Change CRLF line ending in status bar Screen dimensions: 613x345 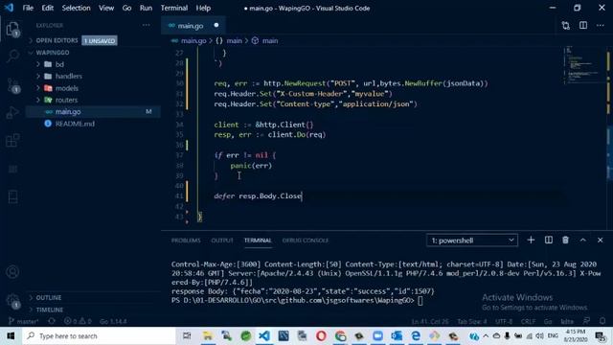click(x=528, y=322)
